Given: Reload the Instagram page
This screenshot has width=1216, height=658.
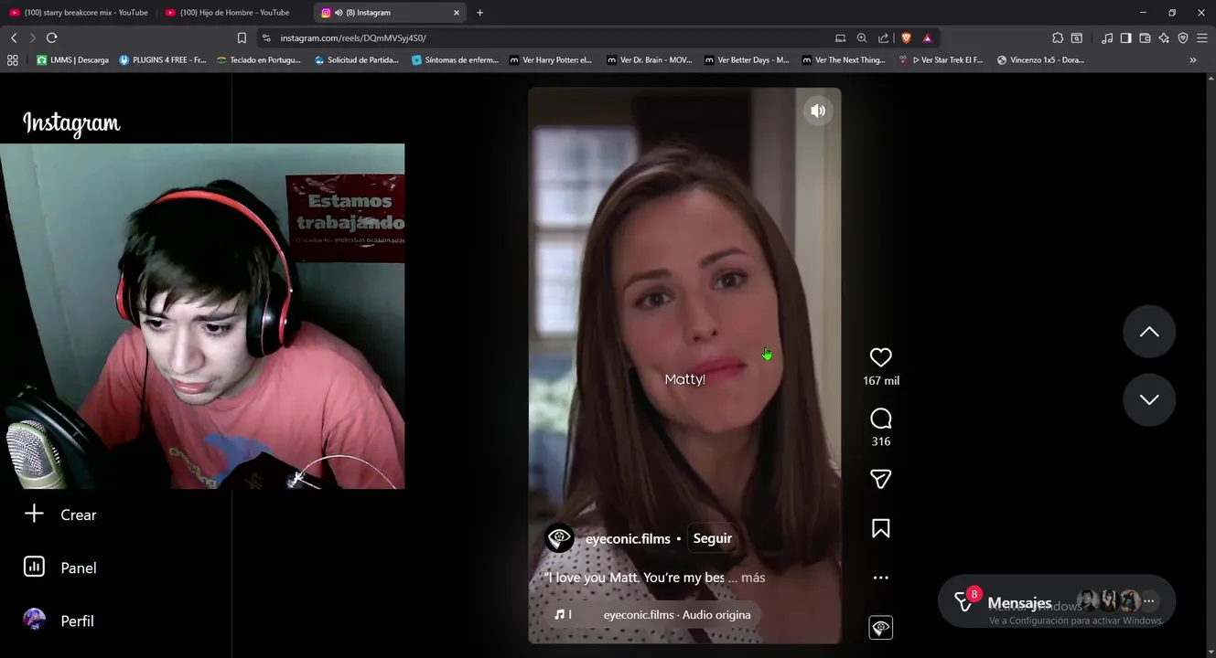Looking at the screenshot, I should point(51,37).
